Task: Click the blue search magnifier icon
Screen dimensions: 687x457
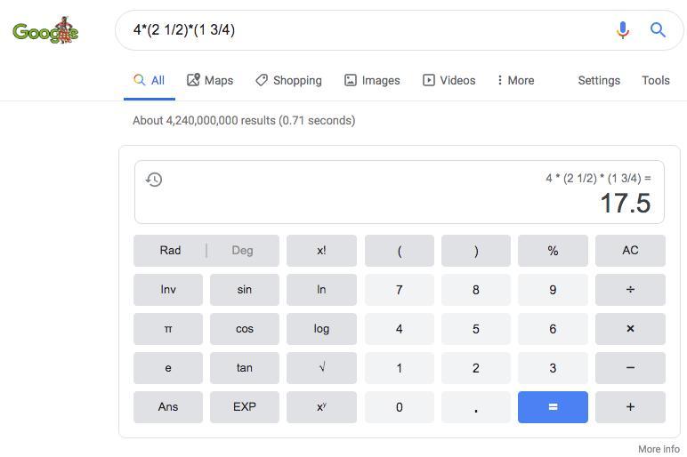Action: [658, 30]
